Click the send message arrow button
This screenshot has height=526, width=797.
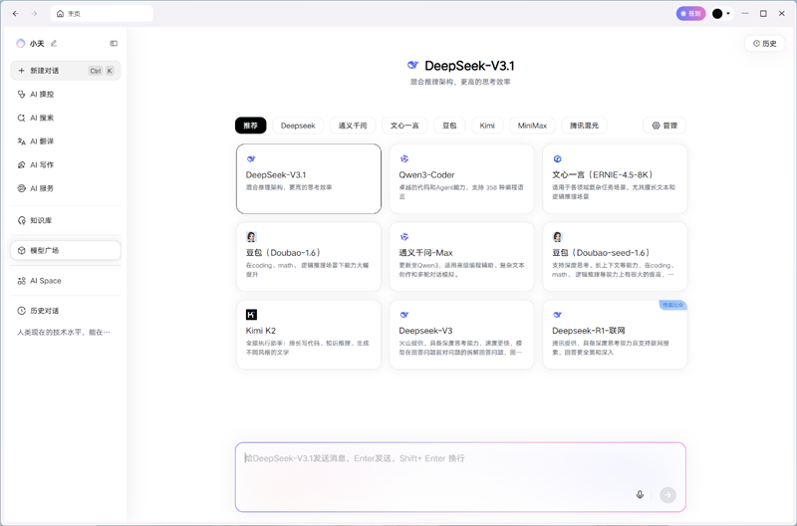tap(667, 495)
